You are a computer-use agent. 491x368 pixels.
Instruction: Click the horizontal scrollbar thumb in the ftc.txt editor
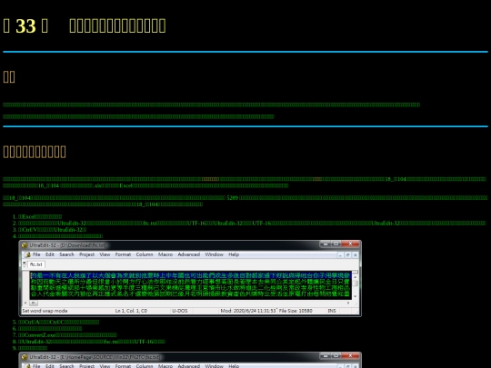point(34,303)
